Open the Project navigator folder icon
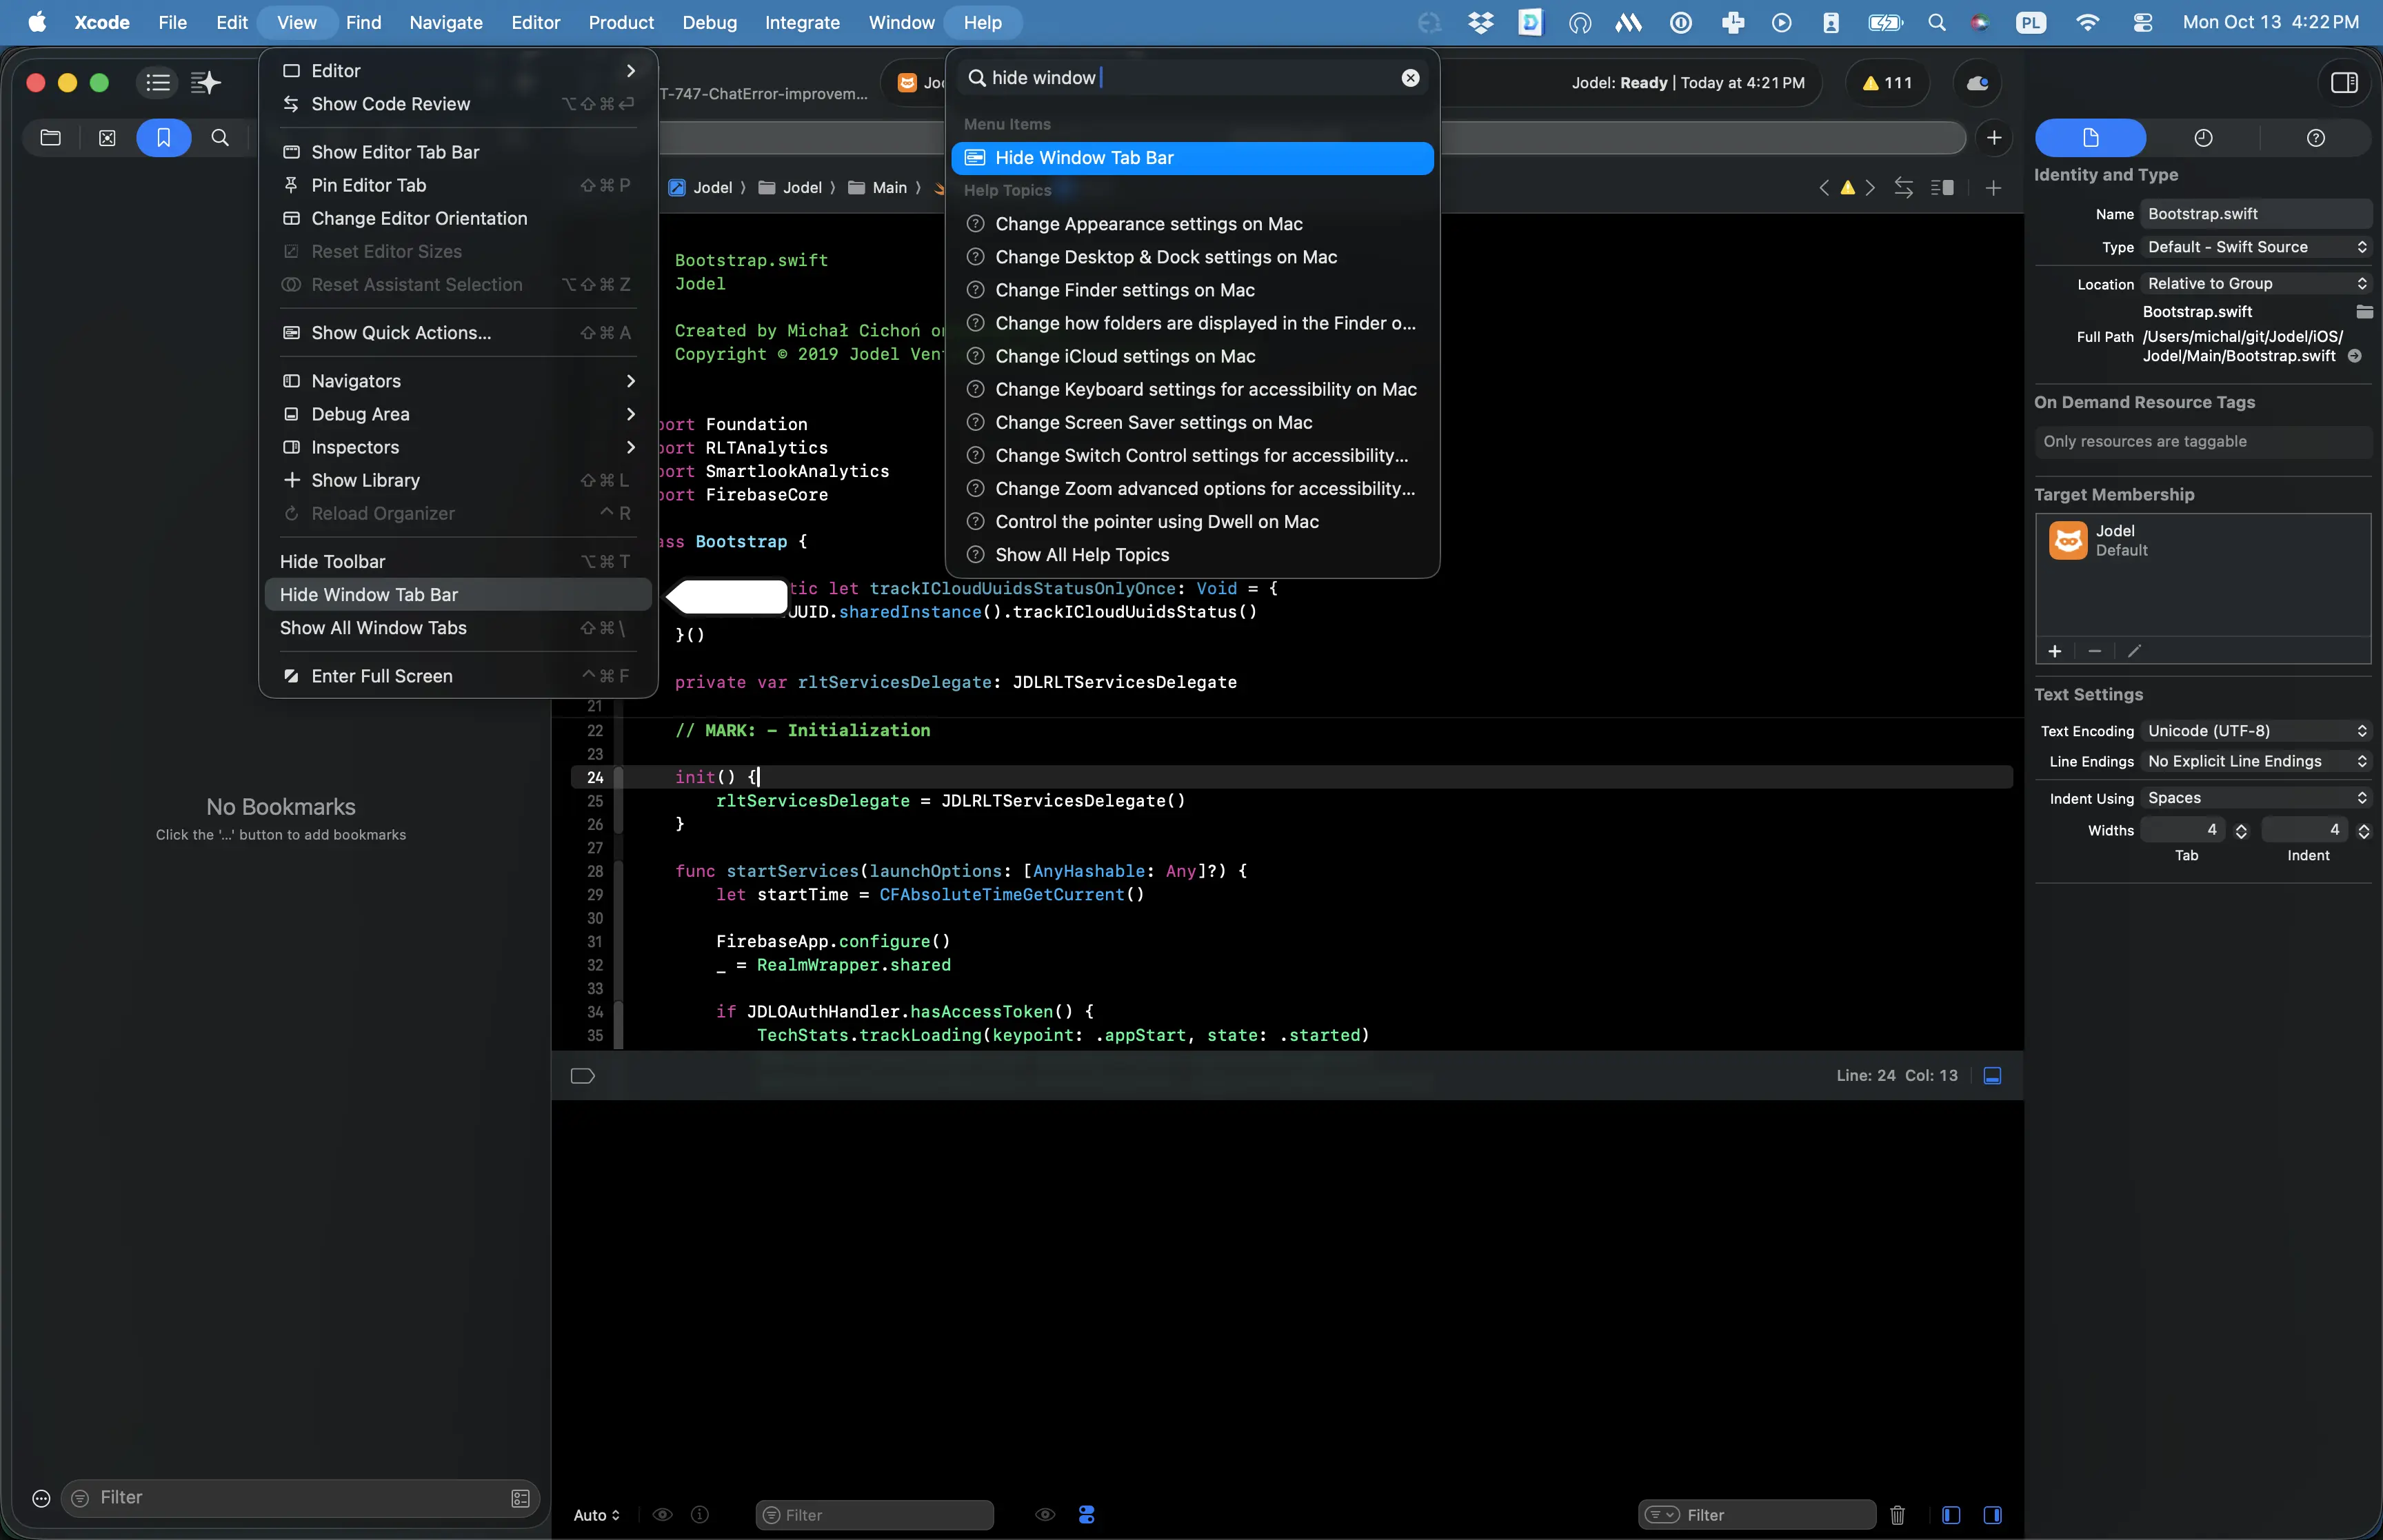Viewport: 2383px width, 1540px height. (50, 137)
